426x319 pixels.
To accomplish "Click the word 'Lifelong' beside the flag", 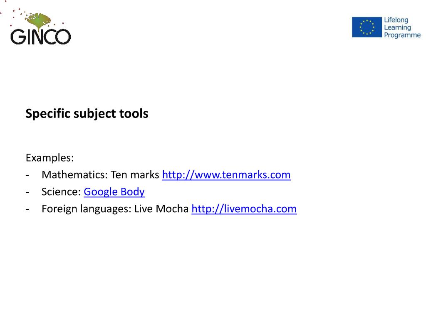I will tap(396, 20).
